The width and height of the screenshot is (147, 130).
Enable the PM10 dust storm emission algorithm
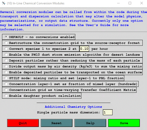(72, 55)
